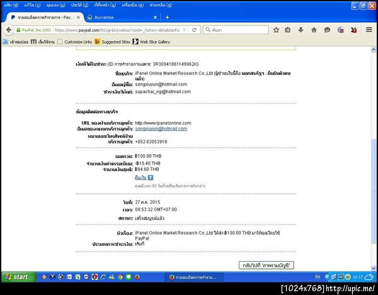Launch the green LINE chat quick launch icon
This screenshot has width=378, height=295.
coord(129,277)
